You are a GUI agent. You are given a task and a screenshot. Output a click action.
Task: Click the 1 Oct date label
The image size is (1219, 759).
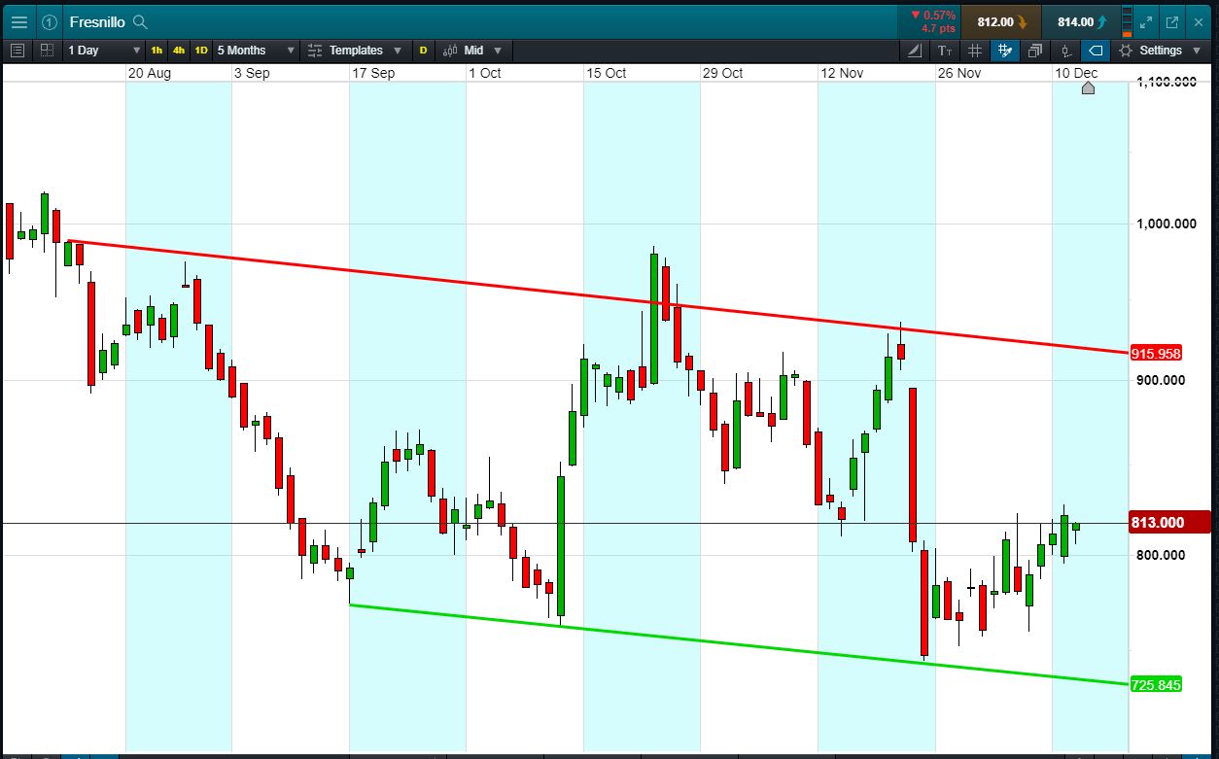(485, 73)
